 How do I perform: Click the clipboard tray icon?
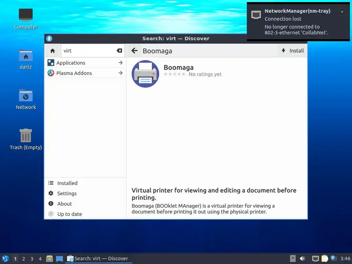click(324, 258)
